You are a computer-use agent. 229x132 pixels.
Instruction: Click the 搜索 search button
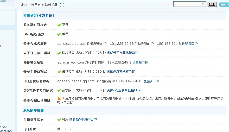pos(212,4)
